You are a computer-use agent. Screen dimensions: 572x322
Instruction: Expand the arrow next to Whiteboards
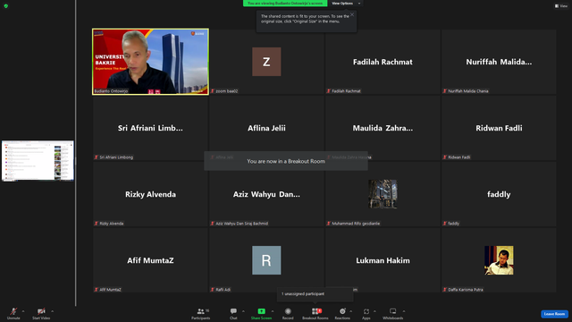point(404,311)
